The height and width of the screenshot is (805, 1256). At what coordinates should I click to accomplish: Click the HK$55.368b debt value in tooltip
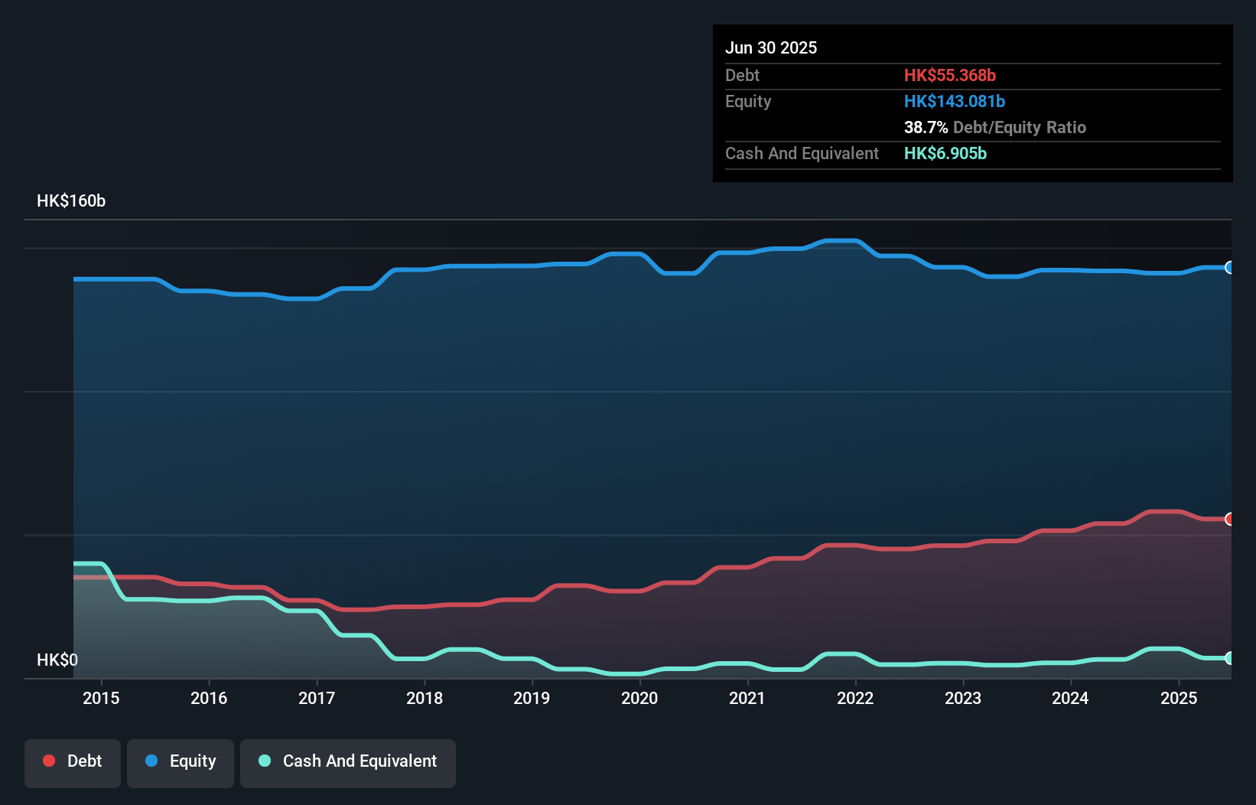tap(950, 75)
